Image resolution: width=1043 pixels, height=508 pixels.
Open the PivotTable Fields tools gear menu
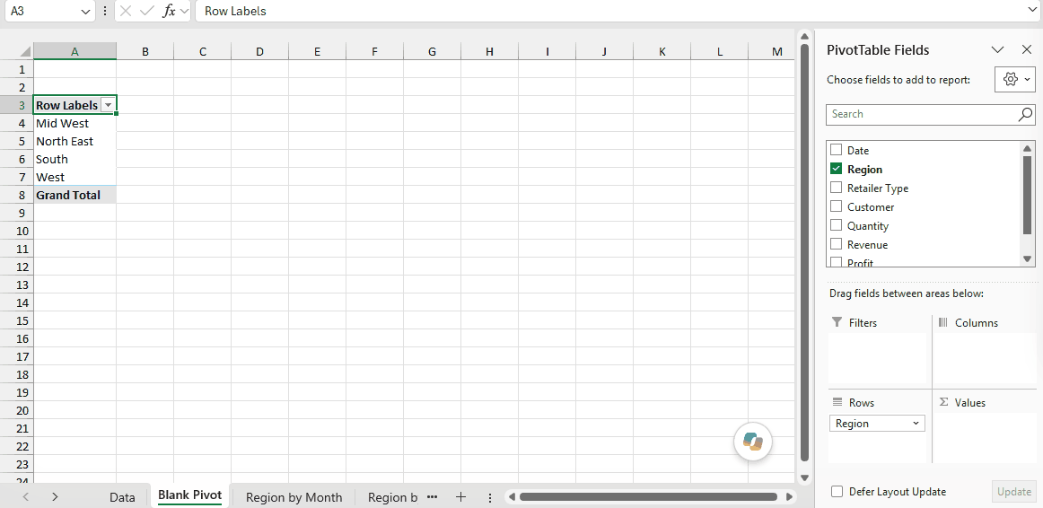tap(1015, 79)
